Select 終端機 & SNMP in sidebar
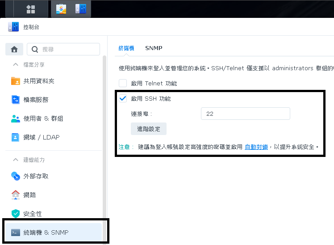This screenshot has width=334, height=245. [46, 232]
